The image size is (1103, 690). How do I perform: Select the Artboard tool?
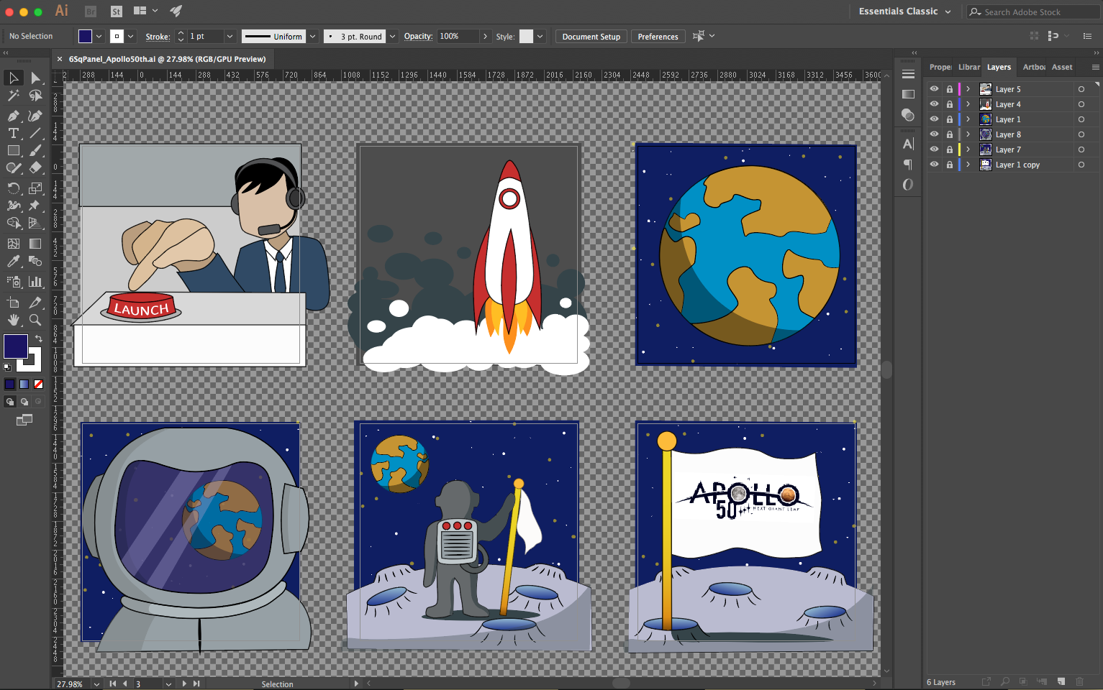click(14, 303)
